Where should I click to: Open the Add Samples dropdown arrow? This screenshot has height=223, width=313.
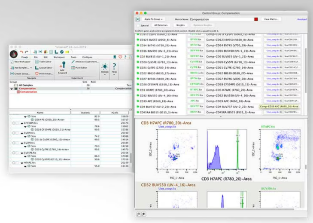coord(31,68)
